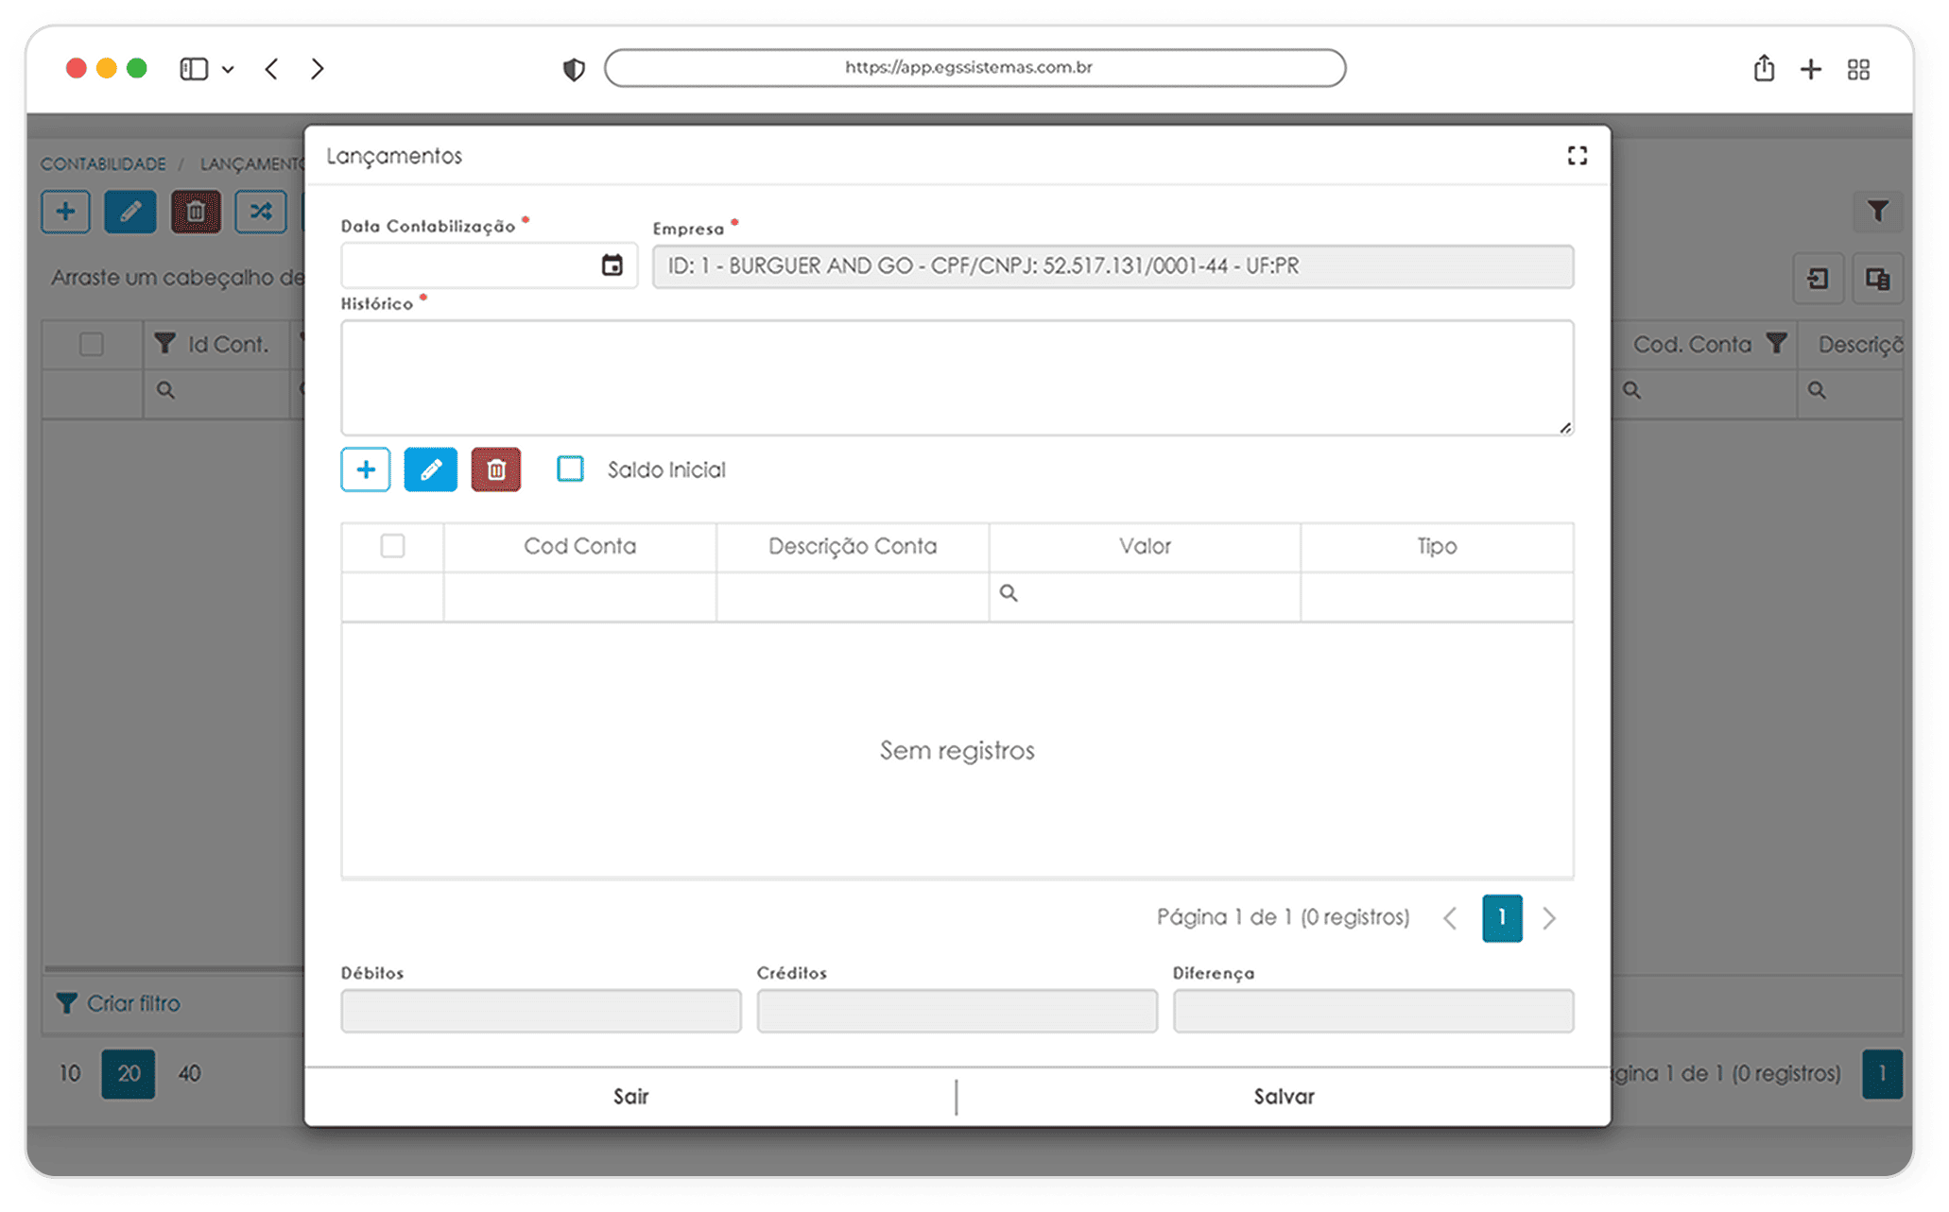The image size is (1949, 1212).
Task: Click the red trash delete button in dialog
Action: pyautogui.click(x=496, y=469)
